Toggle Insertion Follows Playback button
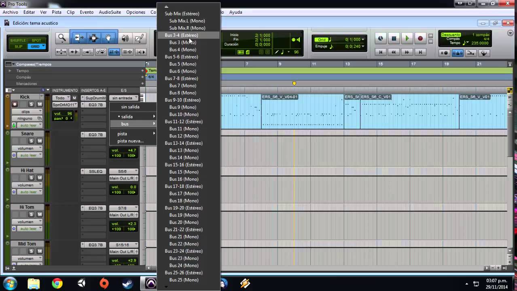Screen dimensions: 517x291 (140, 52)
